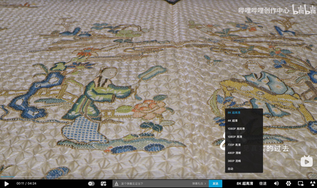Mute the video volume
The width and height of the screenshot is (317, 188).
click(x=276, y=184)
